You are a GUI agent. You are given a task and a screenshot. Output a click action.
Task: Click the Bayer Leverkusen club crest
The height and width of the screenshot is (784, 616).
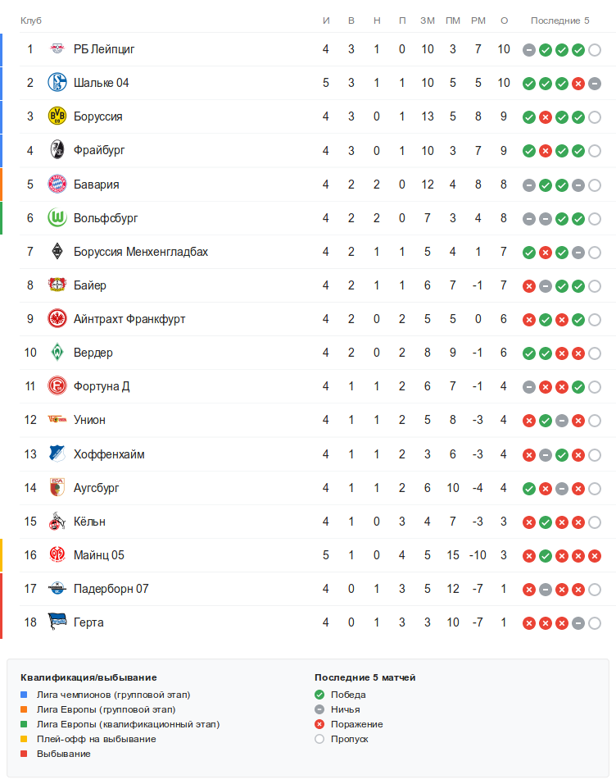click(57, 285)
